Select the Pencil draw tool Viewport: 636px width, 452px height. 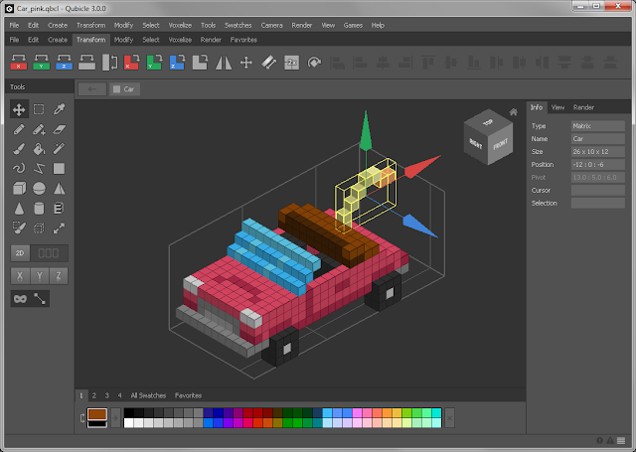(19, 129)
